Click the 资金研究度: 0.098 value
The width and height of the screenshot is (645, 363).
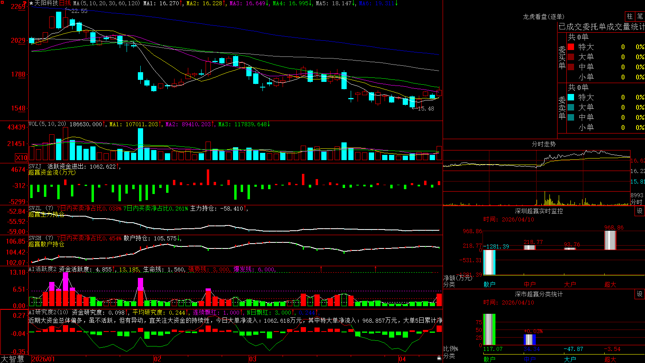point(100,312)
